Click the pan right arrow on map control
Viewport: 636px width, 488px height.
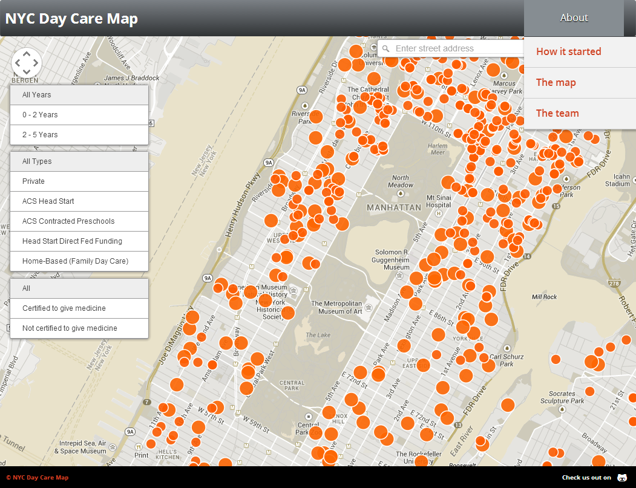(x=36, y=63)
